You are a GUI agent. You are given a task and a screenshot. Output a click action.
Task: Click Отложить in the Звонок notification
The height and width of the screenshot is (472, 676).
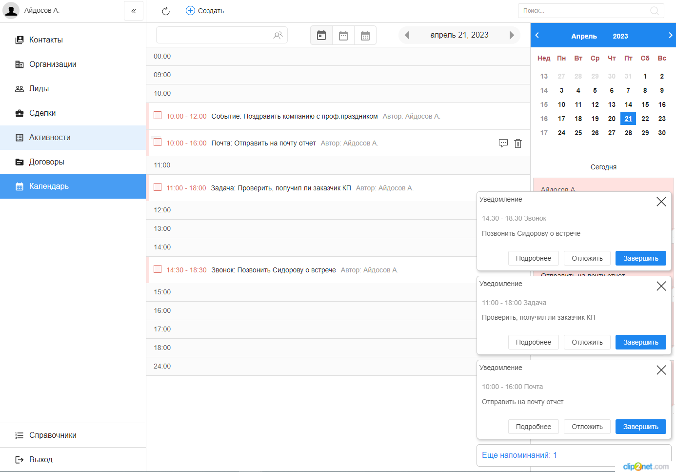pyautogui.click(x=587, y=258)
